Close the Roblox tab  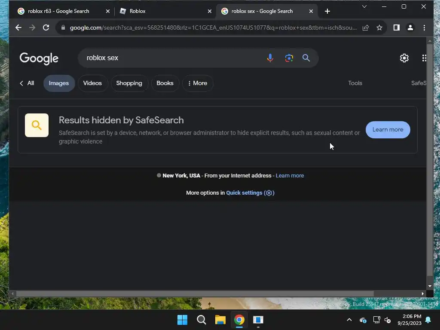coord(210,11)
